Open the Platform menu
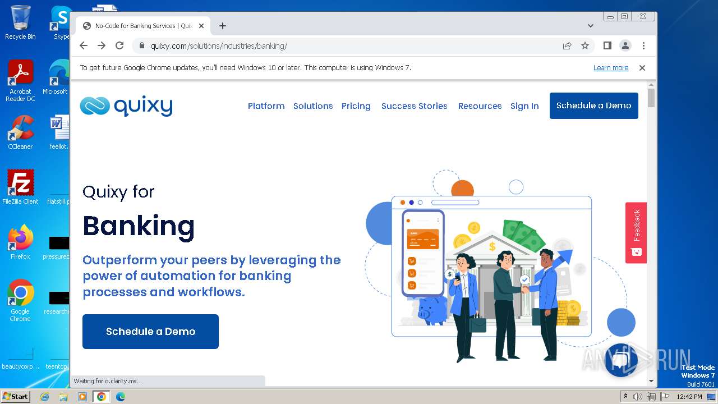This screenshot has height=404, width=718. point(266,106)
